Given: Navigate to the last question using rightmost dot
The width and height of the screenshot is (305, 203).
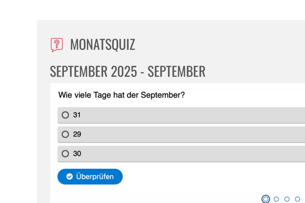Looking at the screenshot, I should (x=297, y=199).
